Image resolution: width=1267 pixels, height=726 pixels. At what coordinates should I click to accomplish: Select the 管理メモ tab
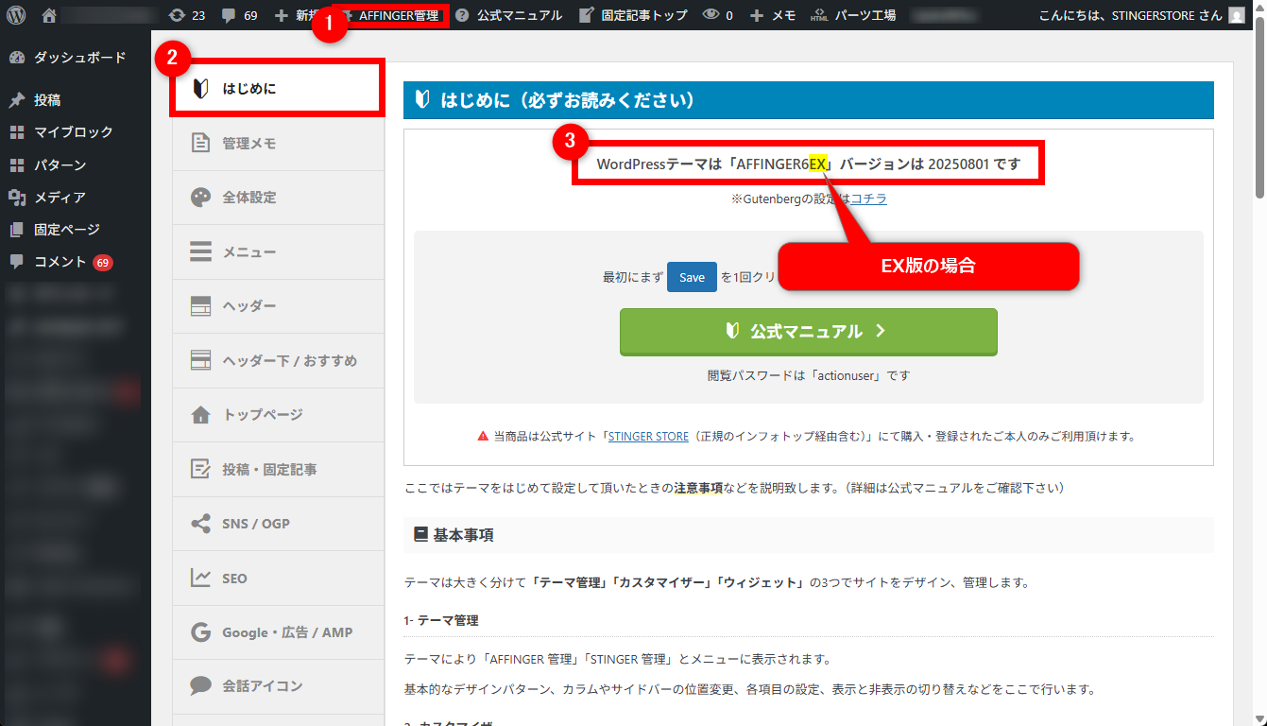(x=278, y=144)
